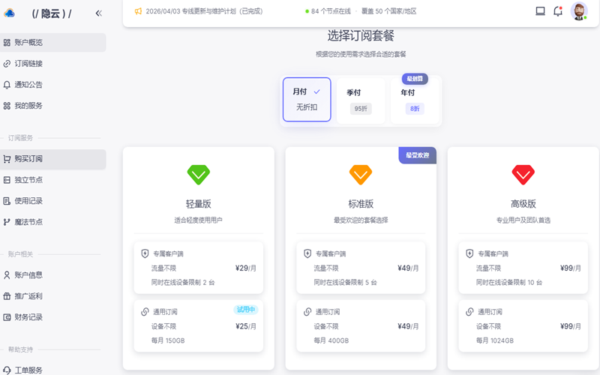Click the 通知公告 bell icon in sidebar
600x375 pixels.
point(7,85)
